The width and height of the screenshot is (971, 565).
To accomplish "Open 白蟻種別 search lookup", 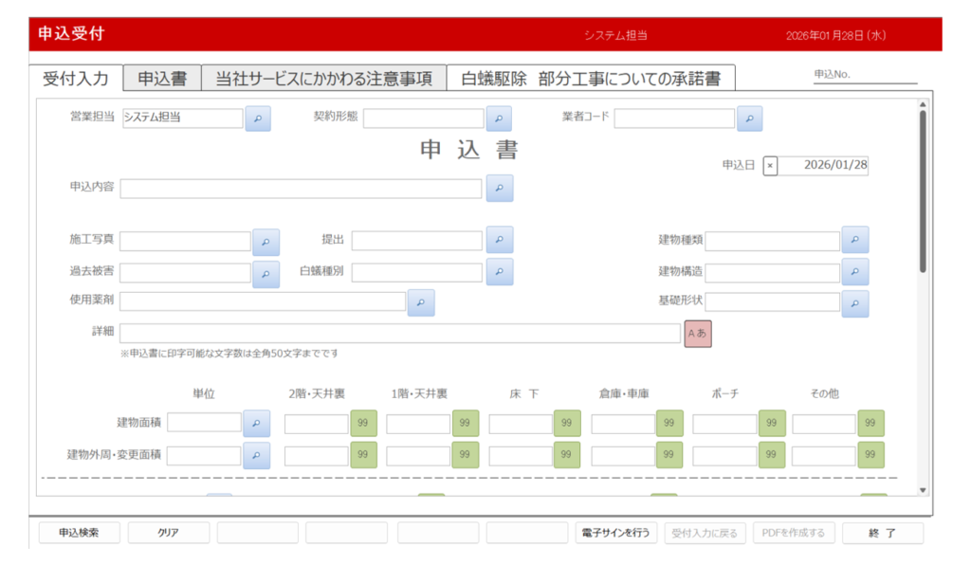I will [x=499, y=272].
